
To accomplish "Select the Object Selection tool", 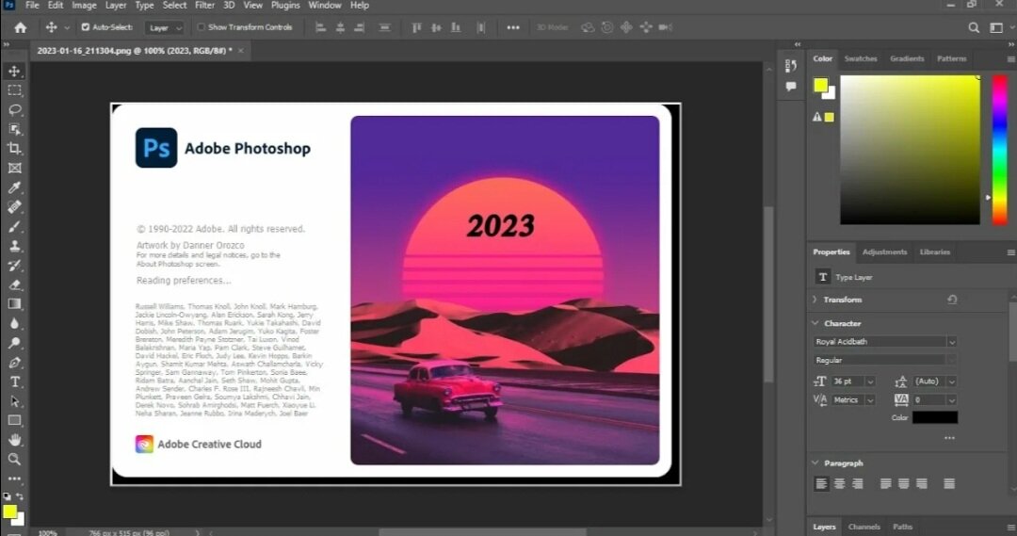I will pos(14,129).
